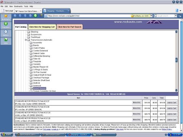Open the View menu
This screenshot has width=183, height=137.
11,6
